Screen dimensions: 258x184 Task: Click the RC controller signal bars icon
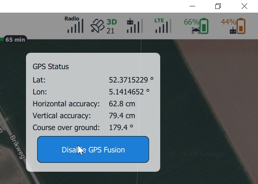135,26
